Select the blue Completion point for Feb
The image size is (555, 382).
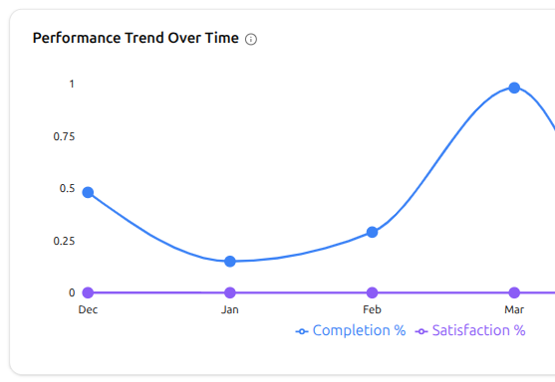click(x=372, y=232)
